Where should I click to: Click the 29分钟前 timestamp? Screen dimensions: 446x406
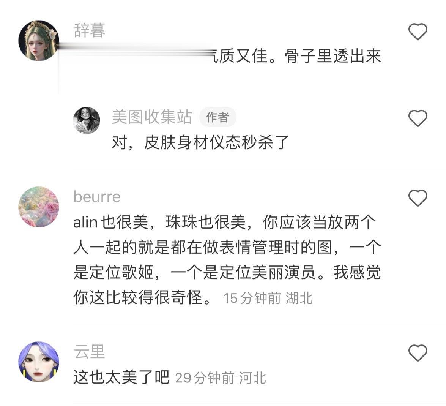coord(205,378)
